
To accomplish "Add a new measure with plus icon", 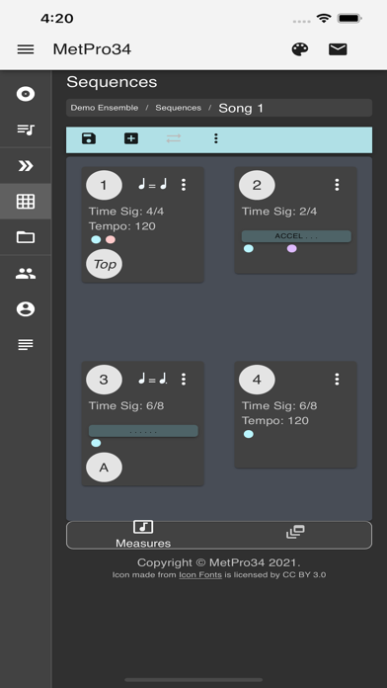I will [131, 138].
